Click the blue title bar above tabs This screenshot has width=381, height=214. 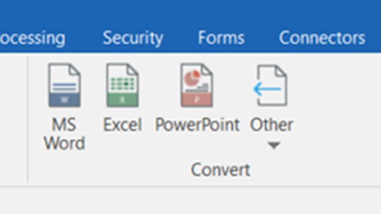(190, 12)
